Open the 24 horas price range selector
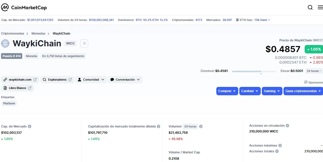The height and width of the screenshot is (162, 323). (314, 71)
